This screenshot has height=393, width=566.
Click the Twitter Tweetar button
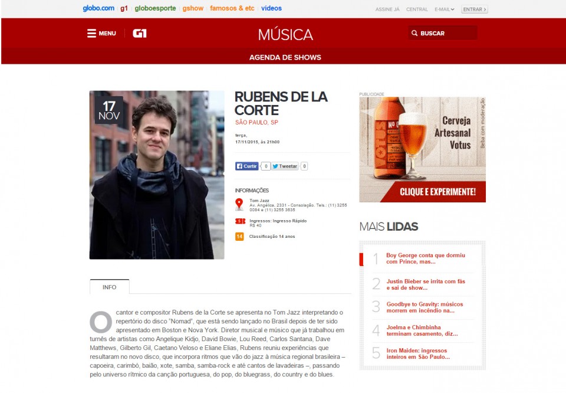[x=285, y=166]
